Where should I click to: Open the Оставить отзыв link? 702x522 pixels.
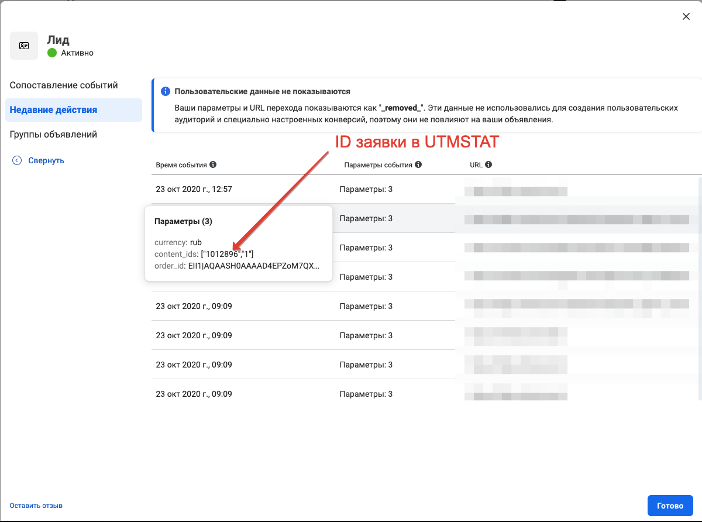coord(36,505)
